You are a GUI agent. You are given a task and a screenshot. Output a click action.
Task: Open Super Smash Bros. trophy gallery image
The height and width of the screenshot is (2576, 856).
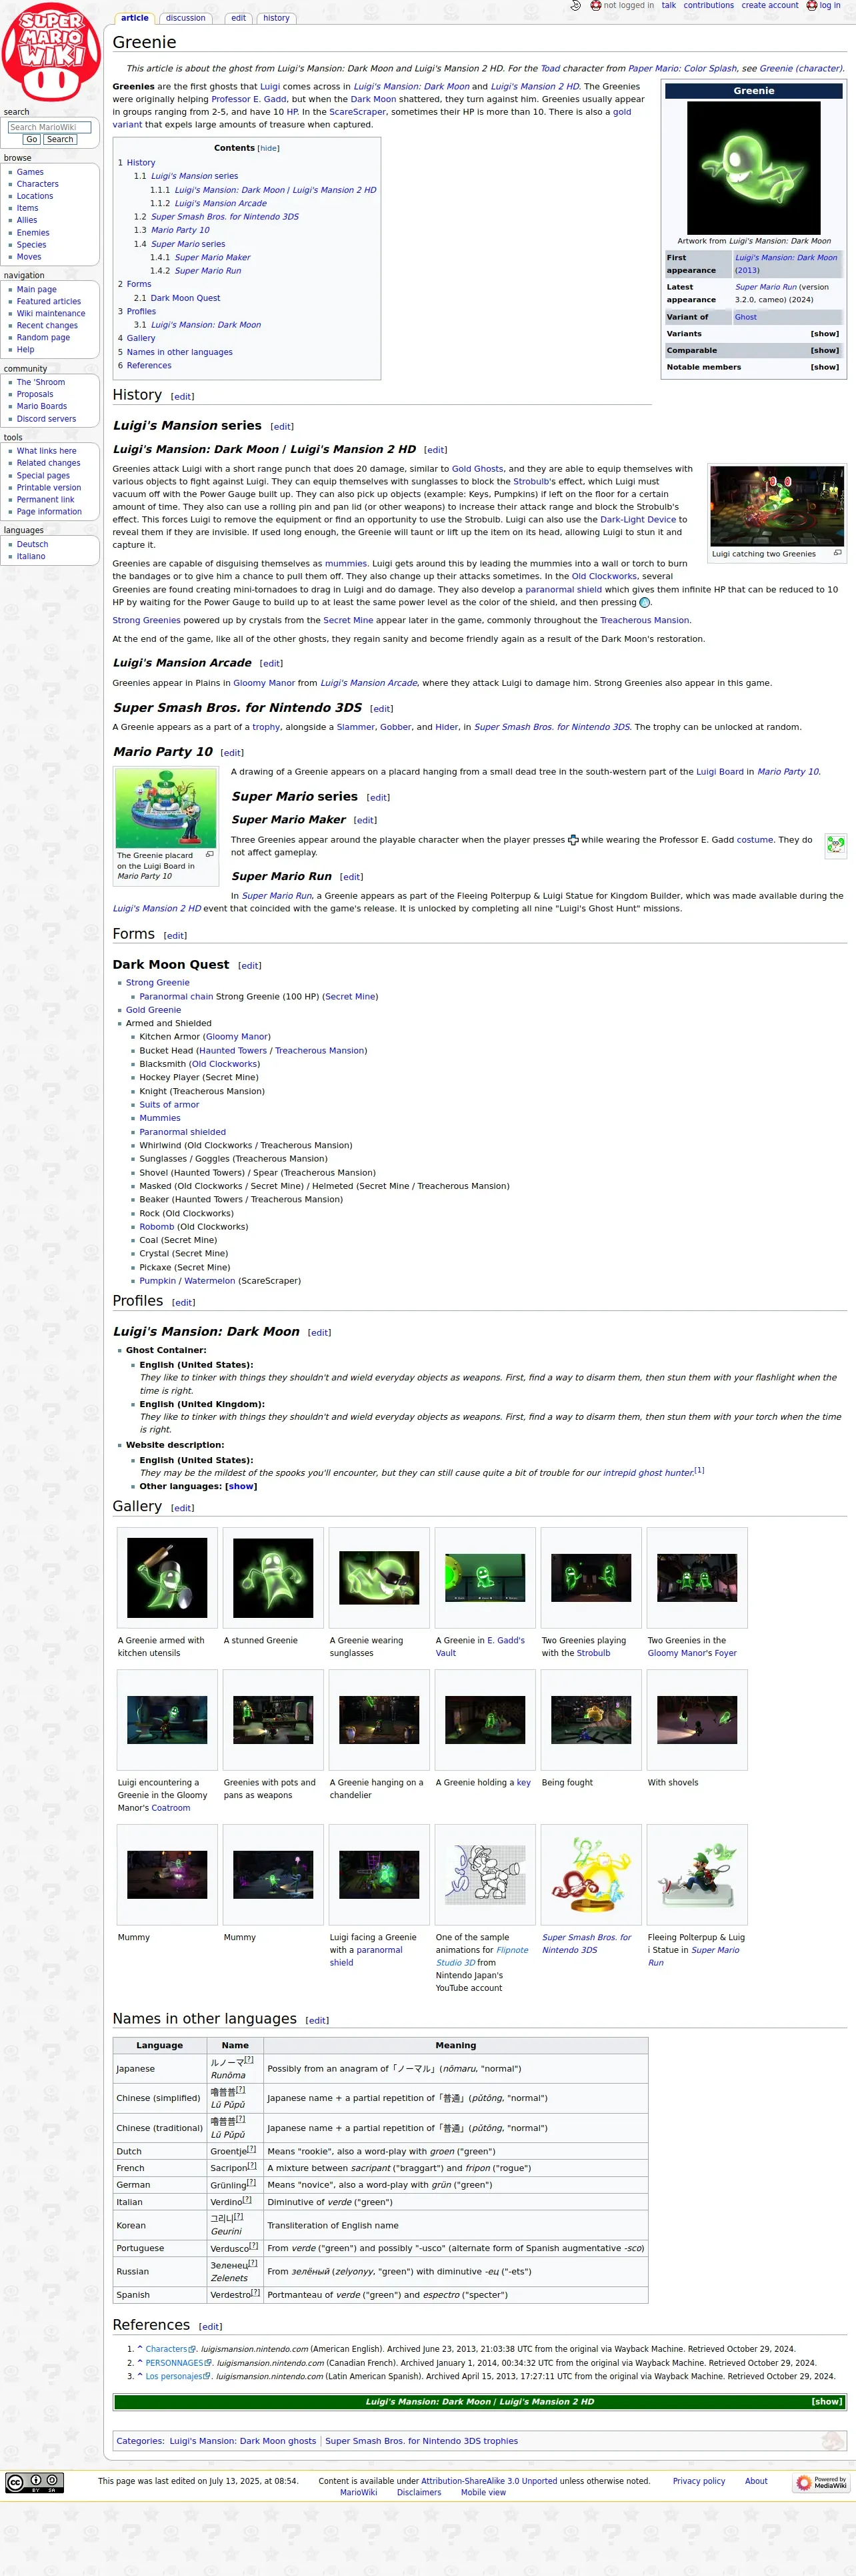click(591, 1875)
